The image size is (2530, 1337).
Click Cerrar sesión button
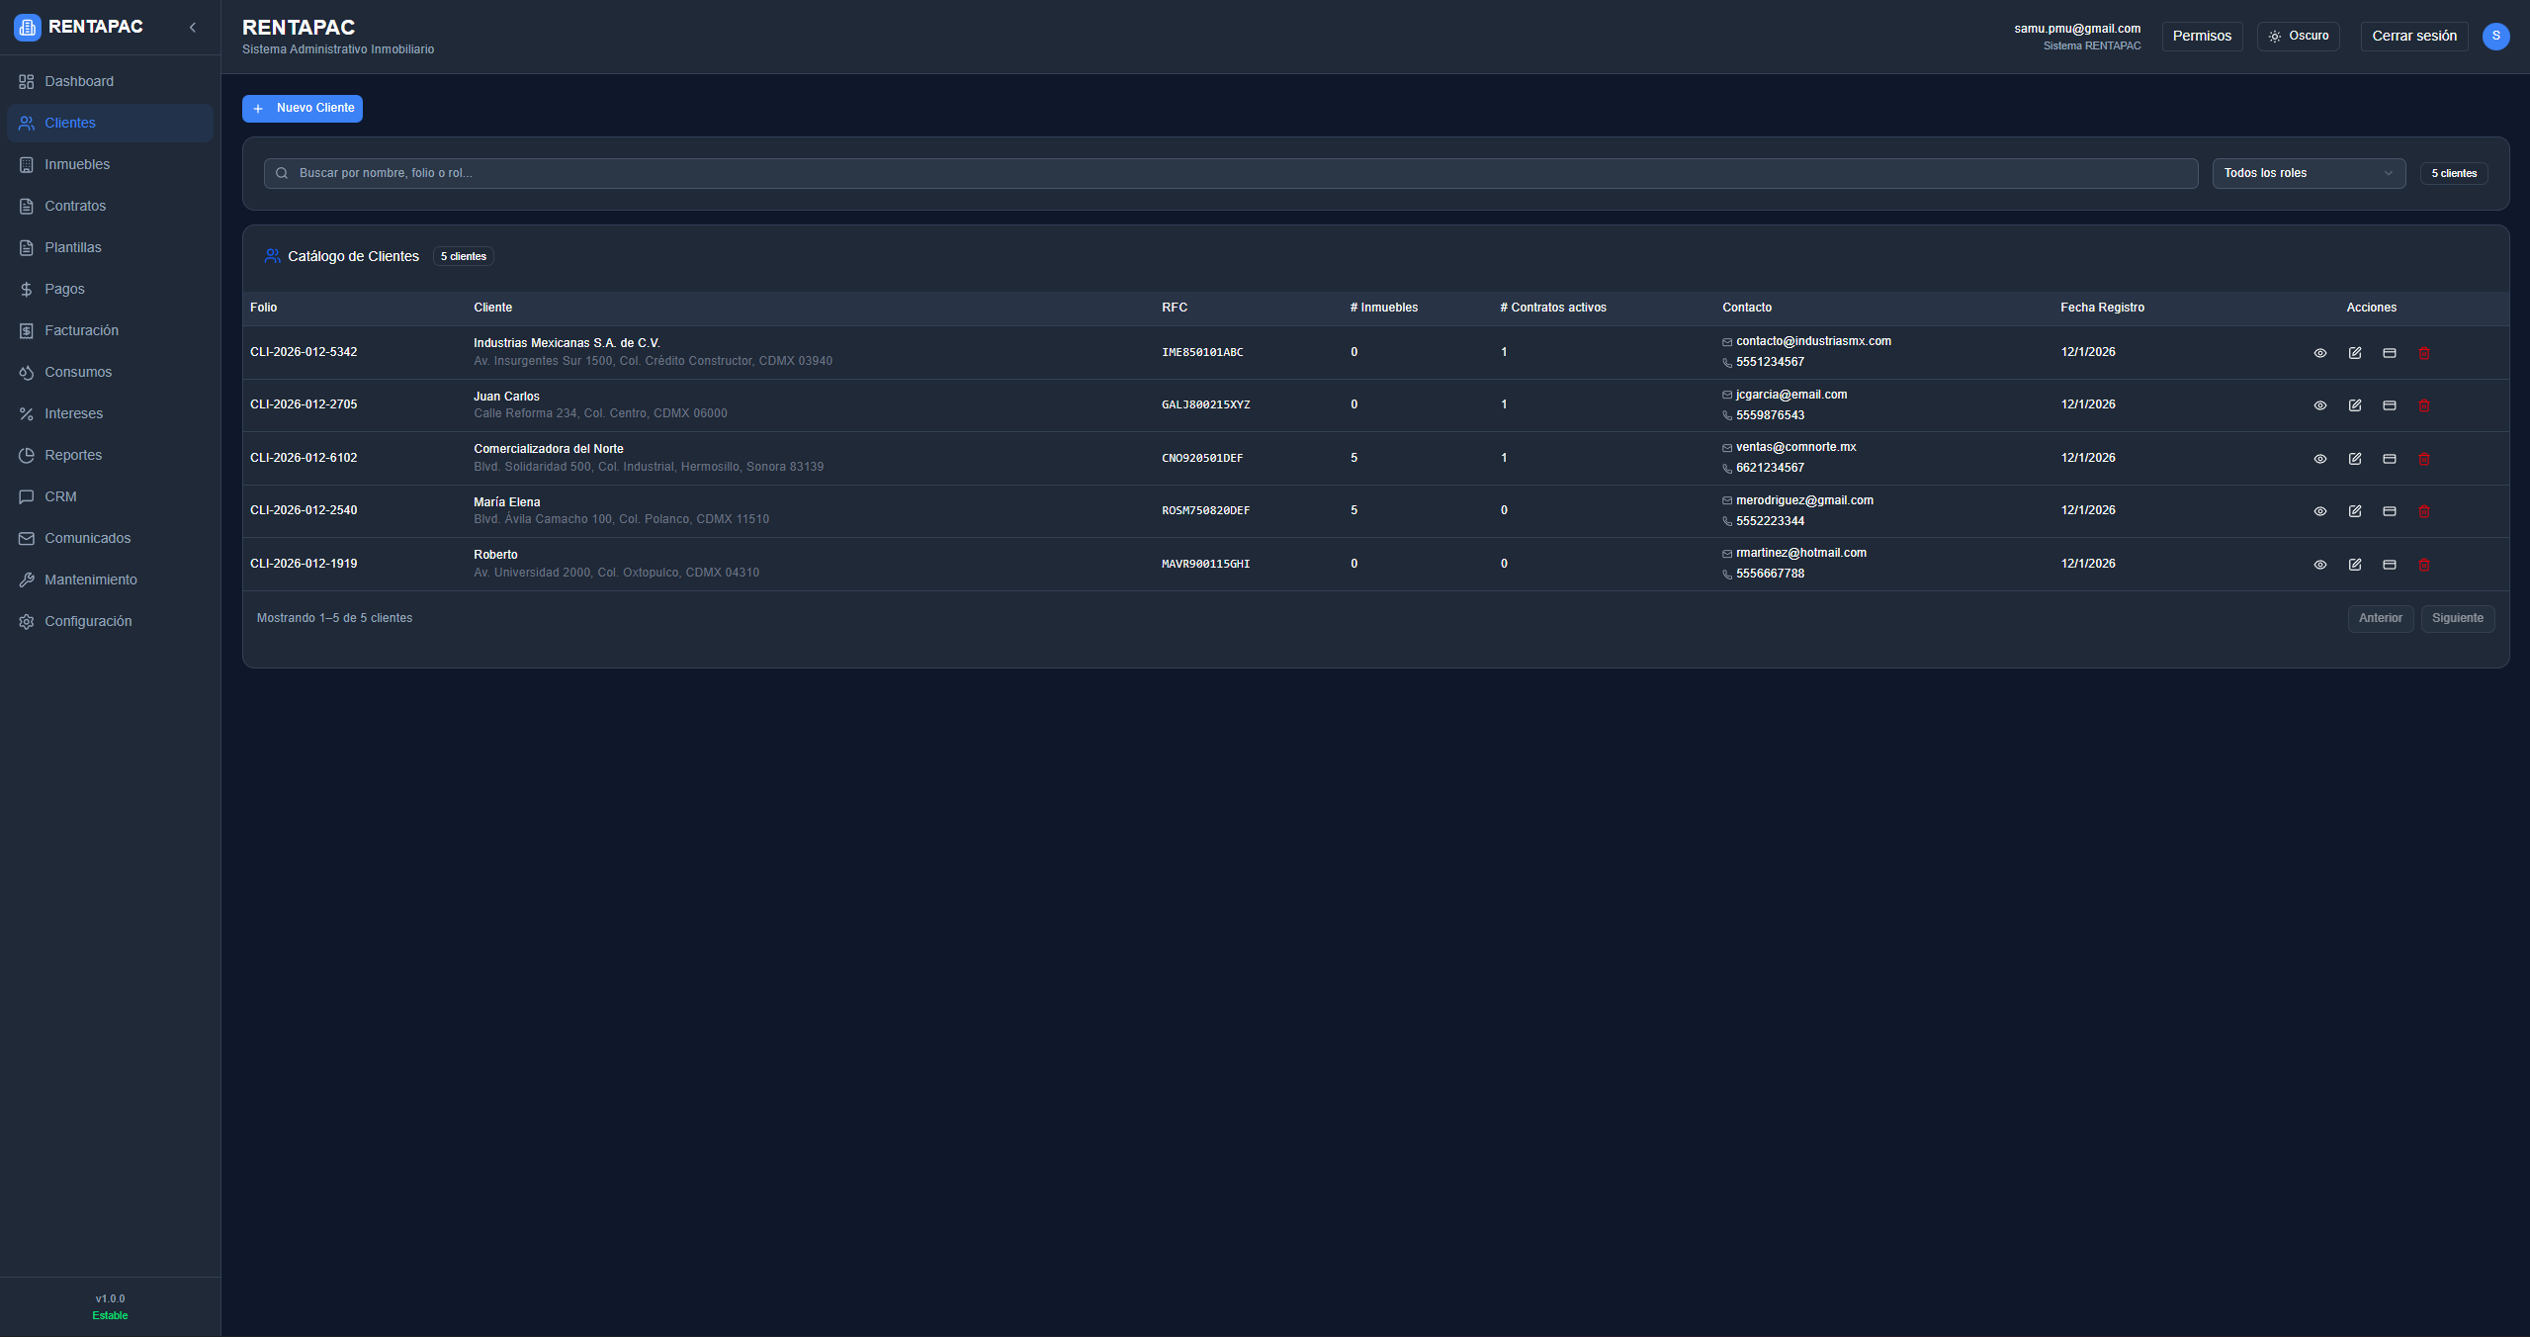click(x=2413, y=36)
